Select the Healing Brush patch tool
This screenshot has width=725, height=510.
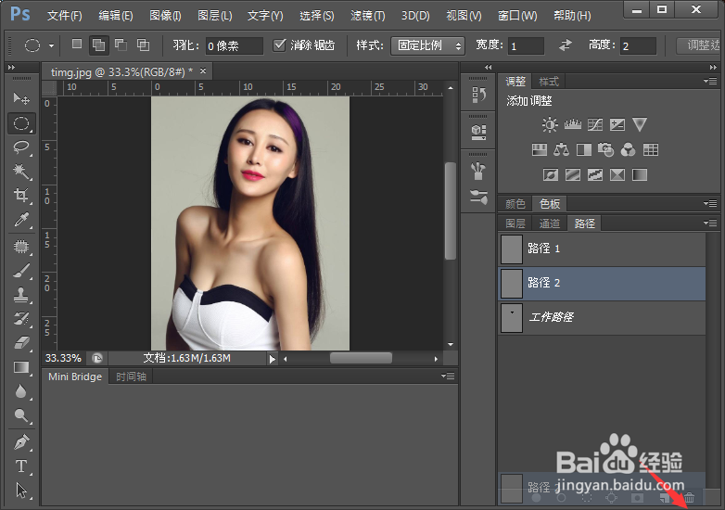point(21,247)
